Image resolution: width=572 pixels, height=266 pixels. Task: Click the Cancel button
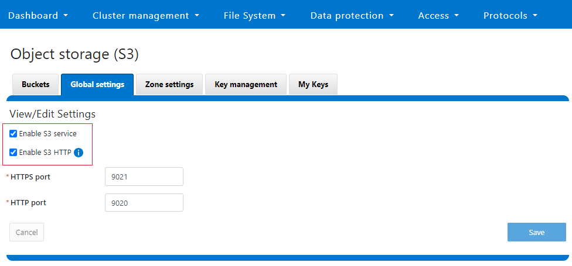(x=26, y=232)
